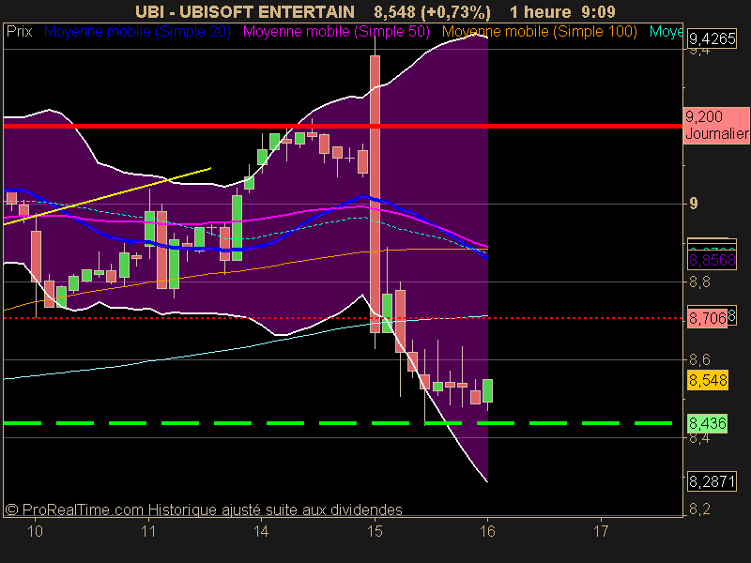Screen dimensions: 751x563
Task: Click date "10" on the time axis
Action: coord(35,531)
